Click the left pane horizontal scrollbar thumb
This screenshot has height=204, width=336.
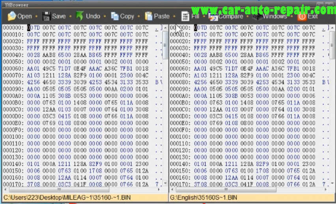point(59,189)
